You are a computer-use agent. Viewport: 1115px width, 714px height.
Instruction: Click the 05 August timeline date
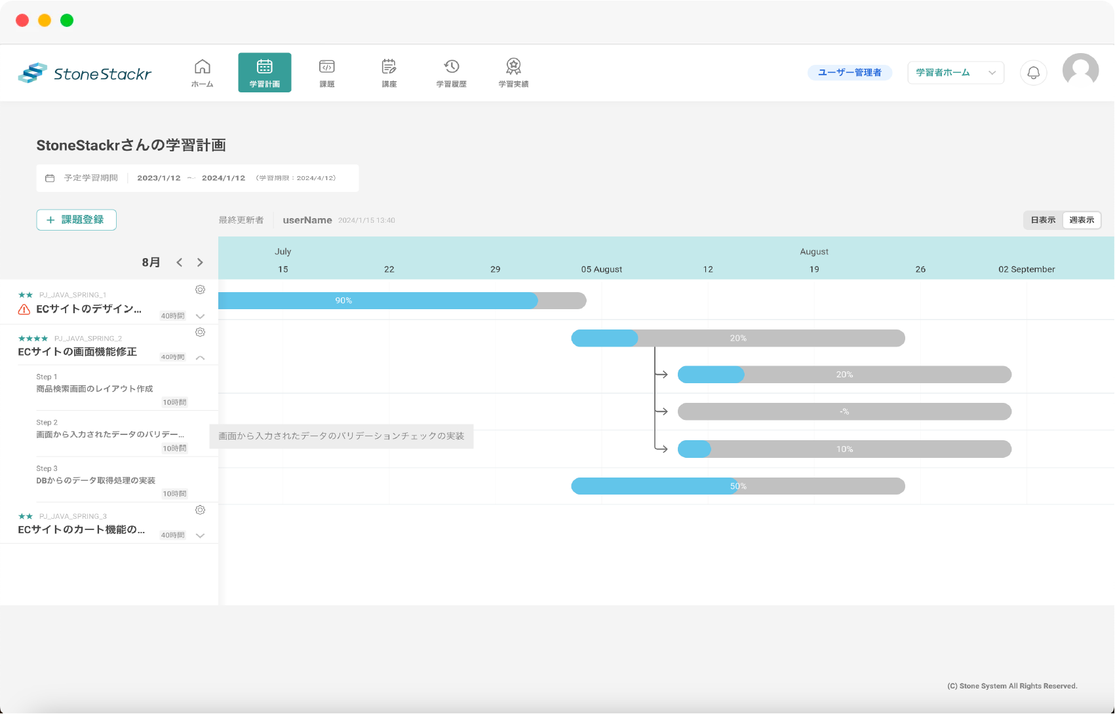[602, 269]
